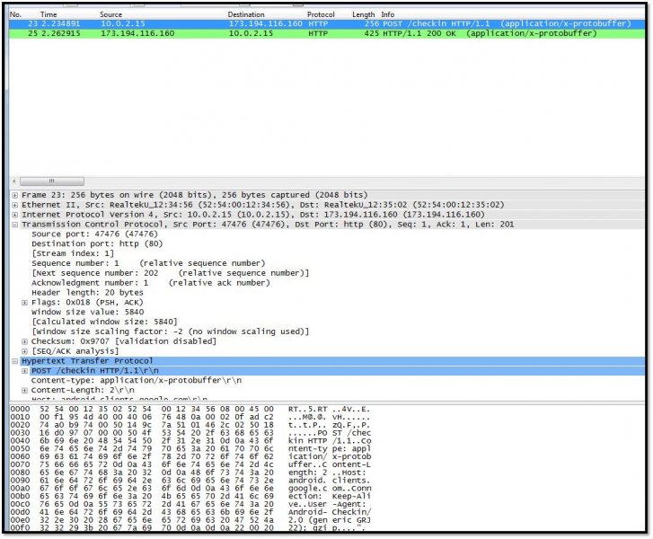The height and width of the screenshot is (539, 653).
Task: Click hex offset 0000 row in bytes pane
Action: pos(190,410)
